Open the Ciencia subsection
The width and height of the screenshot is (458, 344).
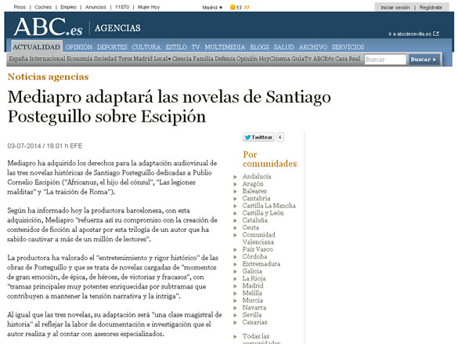[x=182, y=59]
